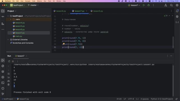This screenshot has height=101, width=180.
Task: Open the Run tool window icon
Action: coord(3,60)
